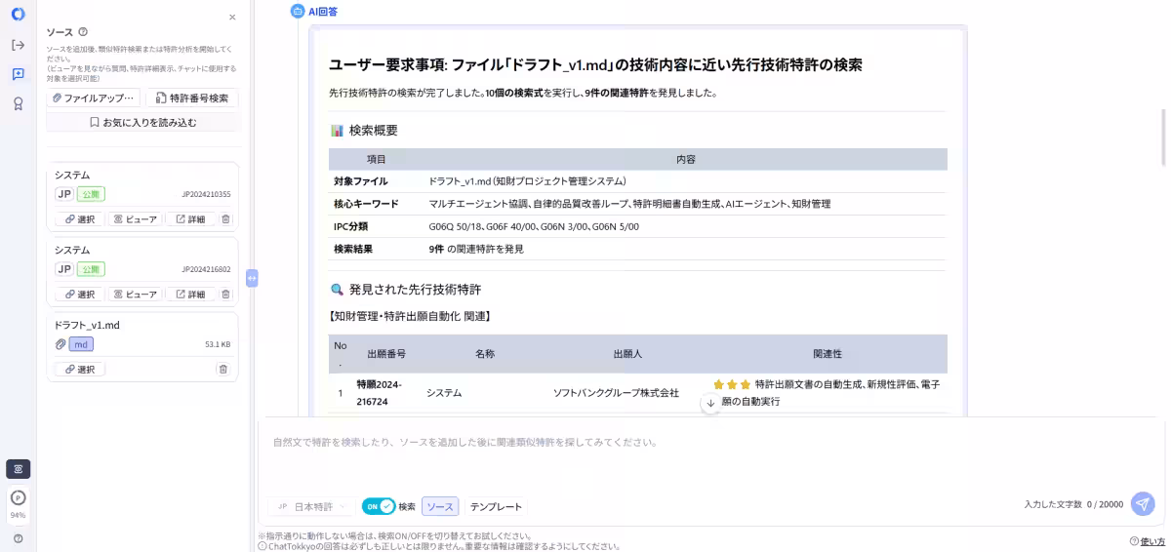The height and width of the screenshot is (552, 1171).
Task: Click the 対象ファイル row label
Action: coord(360,181)
